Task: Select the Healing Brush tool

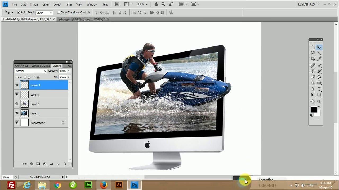Action: 313,66
